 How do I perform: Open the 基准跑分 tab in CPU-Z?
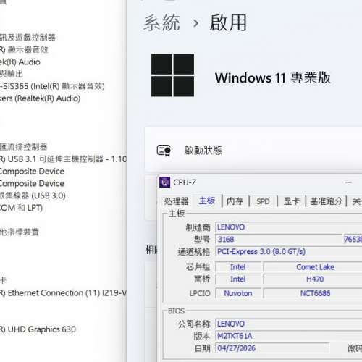point(326,201)
